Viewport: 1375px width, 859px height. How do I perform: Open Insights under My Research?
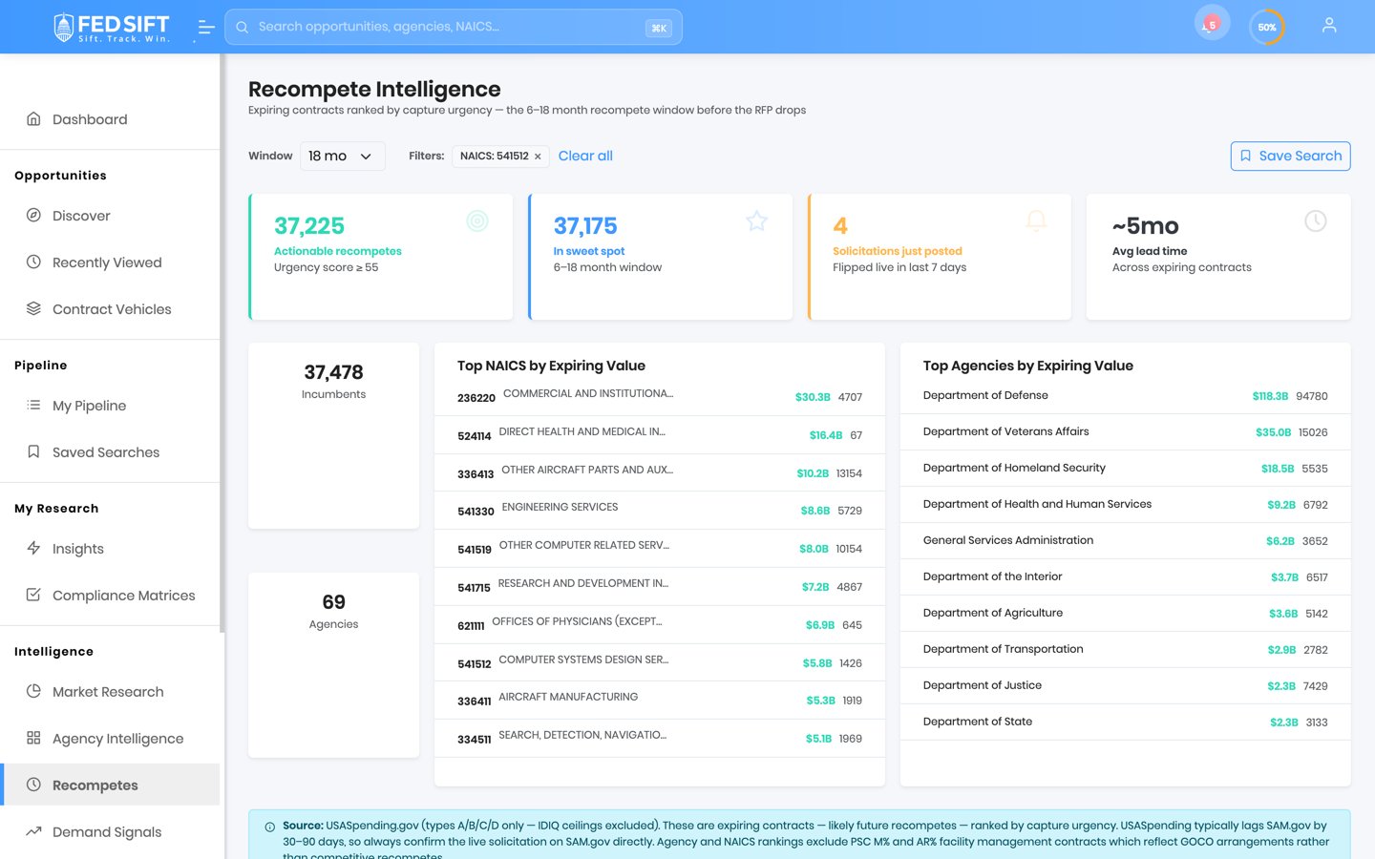pyautogui.click(x=110, y=549)
